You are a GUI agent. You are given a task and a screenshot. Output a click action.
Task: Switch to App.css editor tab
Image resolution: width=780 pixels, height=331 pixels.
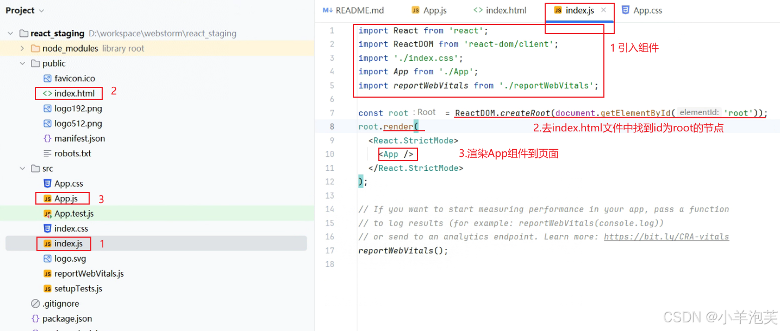pyautogui.click(x=642, y=10)
